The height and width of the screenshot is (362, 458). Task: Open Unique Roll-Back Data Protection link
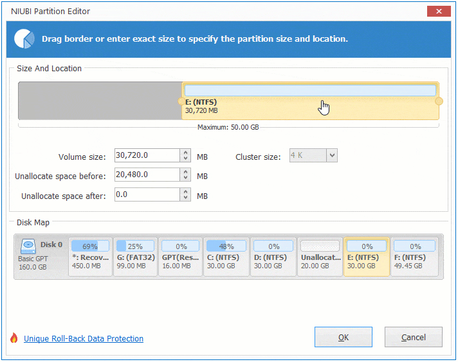click(84, 338)
